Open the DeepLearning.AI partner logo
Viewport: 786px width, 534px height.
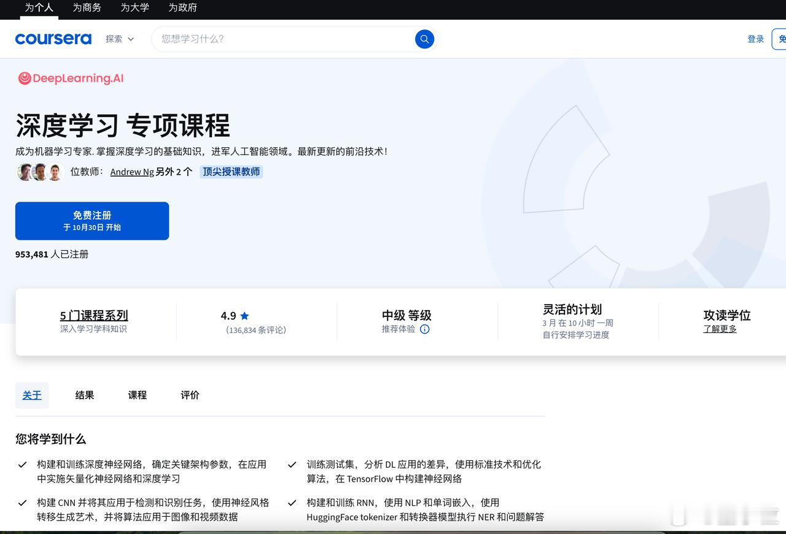pyautogui.click(x=71, y=78)
